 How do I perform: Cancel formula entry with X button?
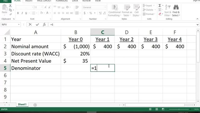(x=30, y=24)
